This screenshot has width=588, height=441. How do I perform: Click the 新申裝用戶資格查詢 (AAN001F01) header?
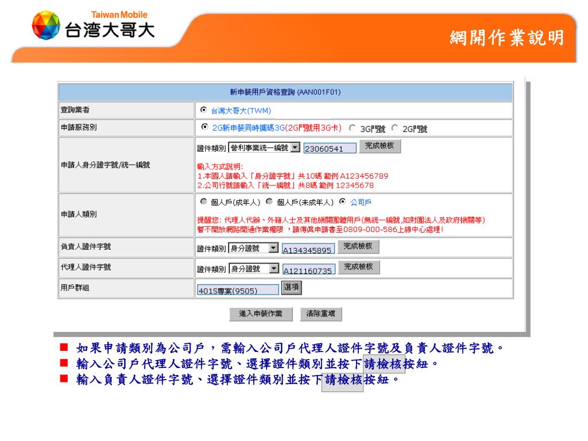tap(285, 92)
